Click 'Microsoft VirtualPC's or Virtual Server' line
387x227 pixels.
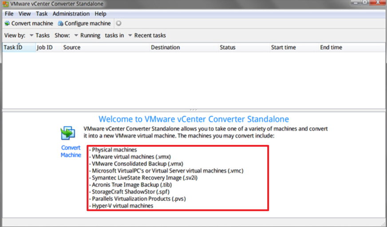click(168, 171)
